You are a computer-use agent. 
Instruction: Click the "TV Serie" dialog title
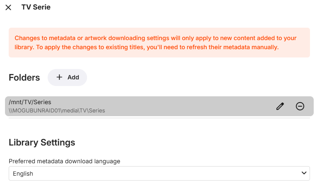[x=36, y=7]
